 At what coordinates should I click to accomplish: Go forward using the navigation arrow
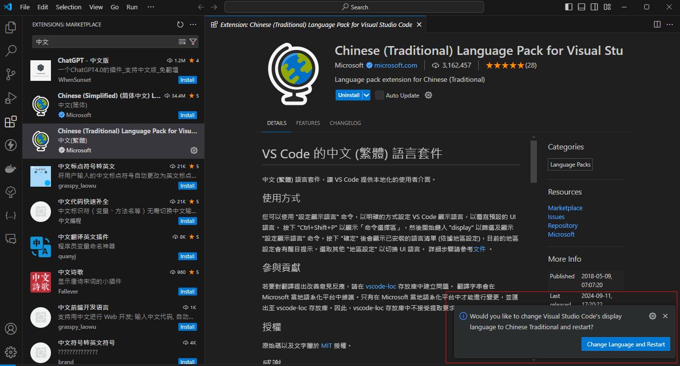click(213, 7)
